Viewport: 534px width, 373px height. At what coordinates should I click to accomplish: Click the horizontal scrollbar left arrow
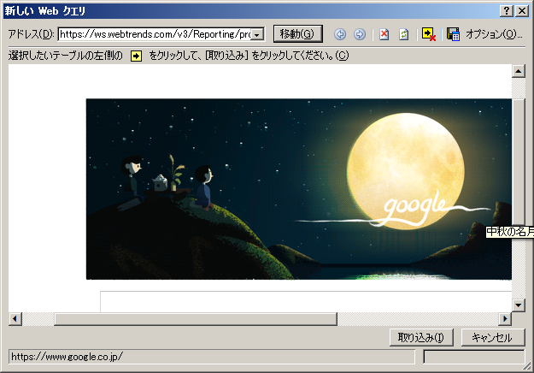(15, 319)
